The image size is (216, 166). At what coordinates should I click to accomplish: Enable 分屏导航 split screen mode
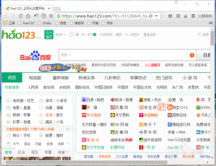point(206,16)
